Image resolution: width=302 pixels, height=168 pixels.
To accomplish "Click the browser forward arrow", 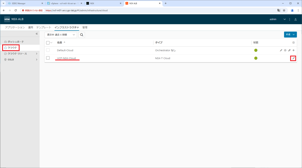I will coord(10,10).
